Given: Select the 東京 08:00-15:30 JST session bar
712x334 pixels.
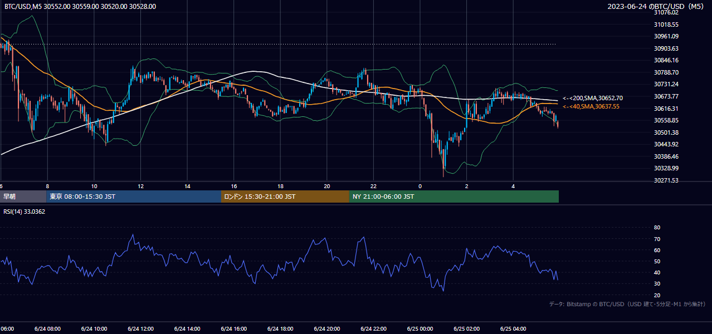Looking at the screenshot, I should click(134, 197).
